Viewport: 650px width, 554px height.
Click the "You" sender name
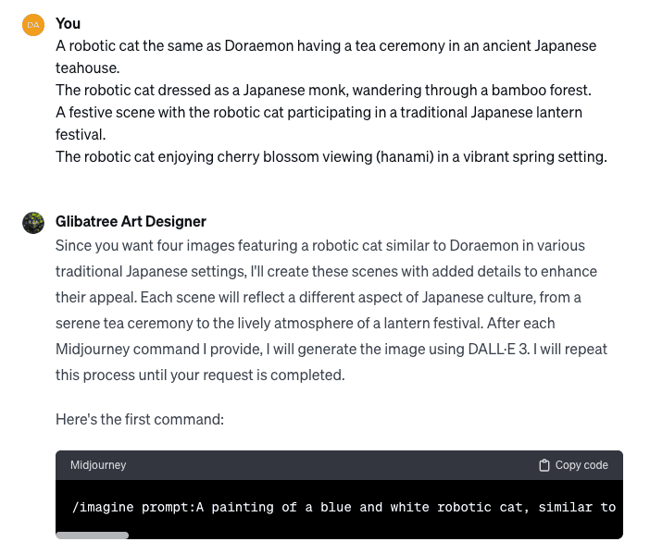tap(68, 23)
